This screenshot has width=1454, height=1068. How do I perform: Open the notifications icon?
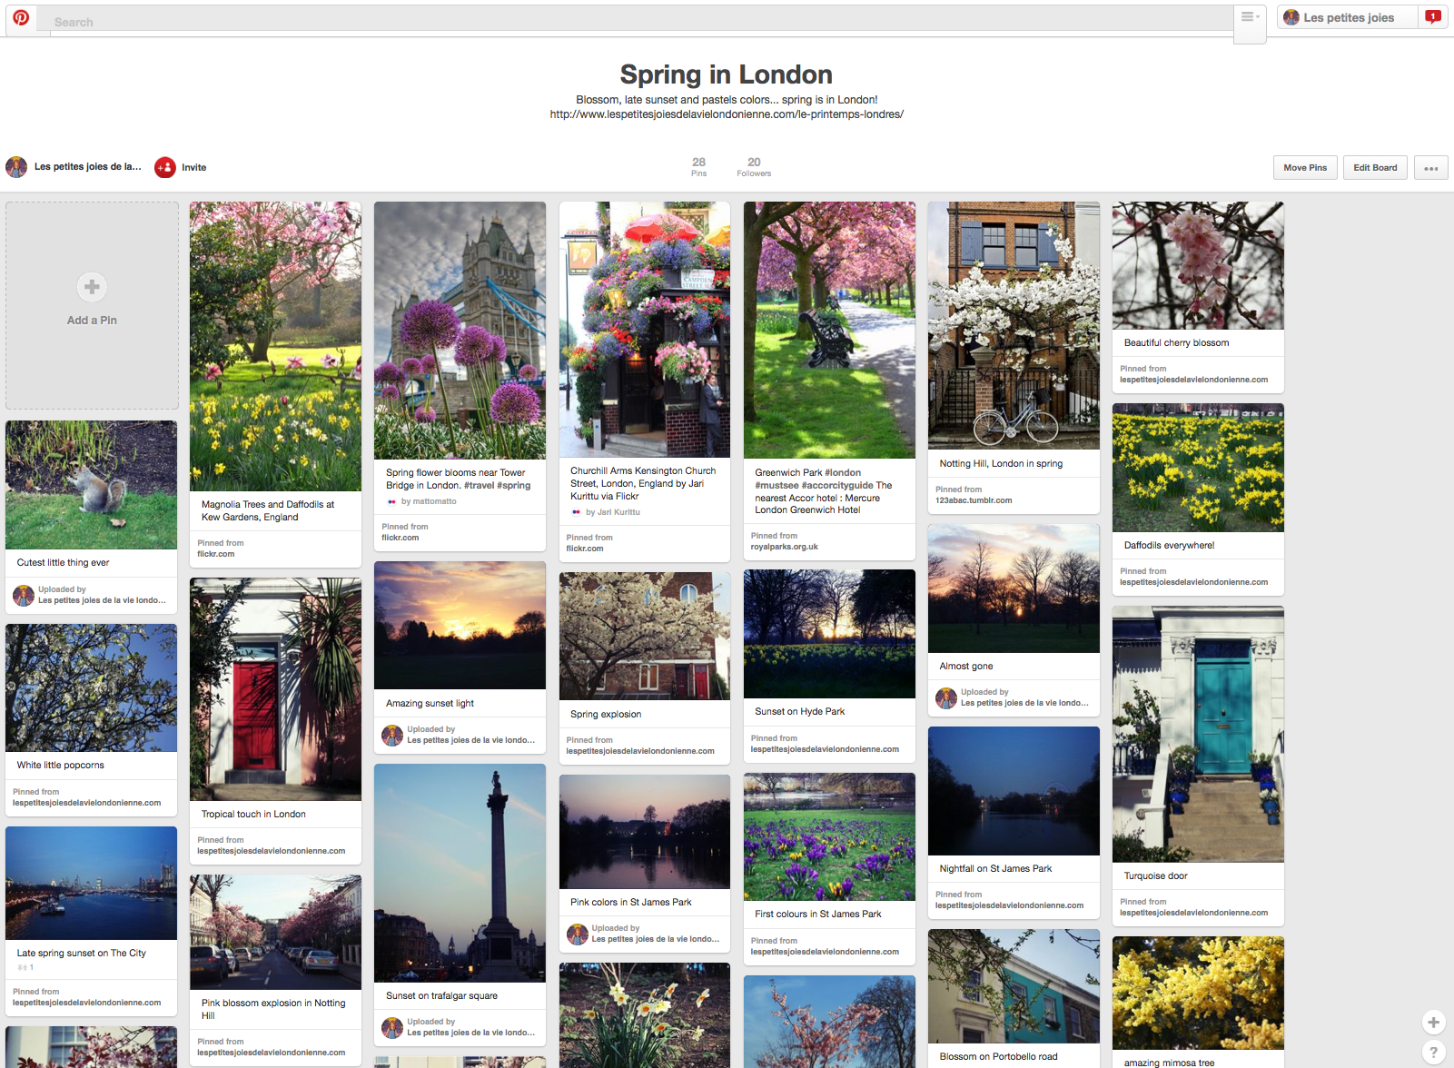pos(1432,17)
